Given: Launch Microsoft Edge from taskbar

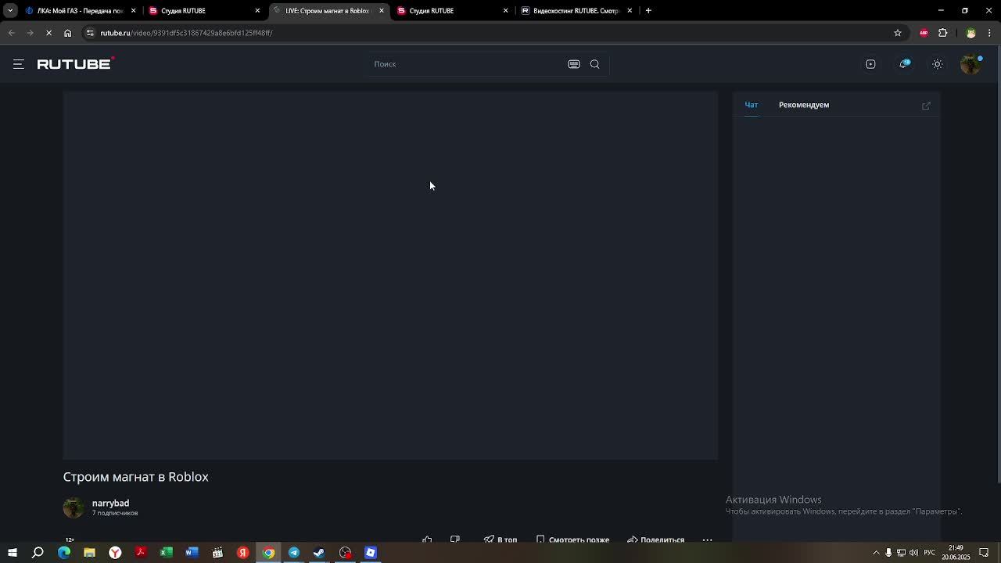Looking at the screenshot, I should click(x=64, y=553).
